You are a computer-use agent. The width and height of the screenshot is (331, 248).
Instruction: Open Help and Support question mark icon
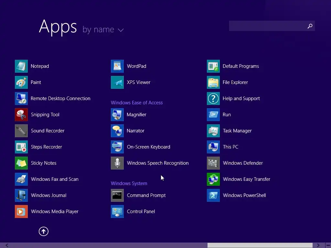pyautogui.click(x=213, y=98)
